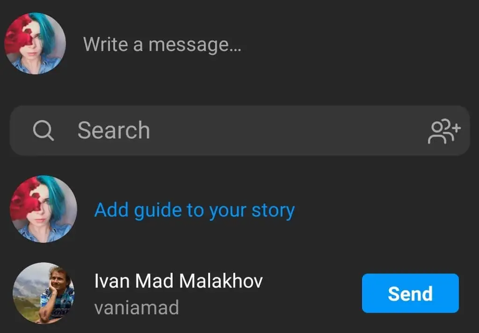Tap the top profile photo with roses
Image resolution: width=479 pixels, height=333 pixels.
coord(35,43)
